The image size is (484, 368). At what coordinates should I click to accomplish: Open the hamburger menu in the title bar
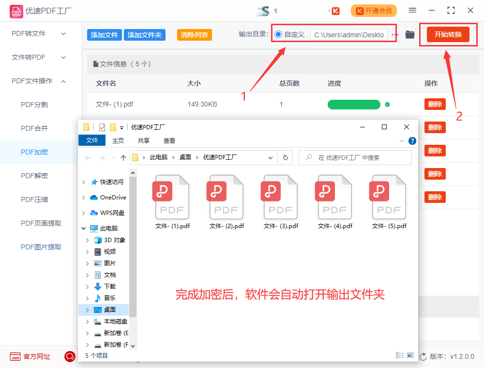pyautogui.click(x=412, y=11)
